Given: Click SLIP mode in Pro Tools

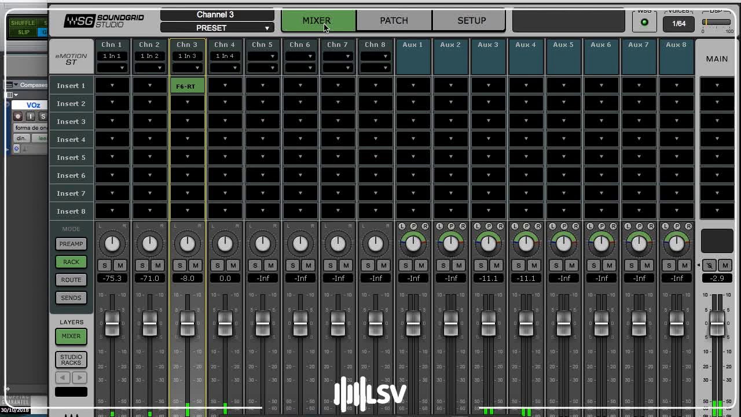Looking at the screenshot, I should click(x=23, y=32).
